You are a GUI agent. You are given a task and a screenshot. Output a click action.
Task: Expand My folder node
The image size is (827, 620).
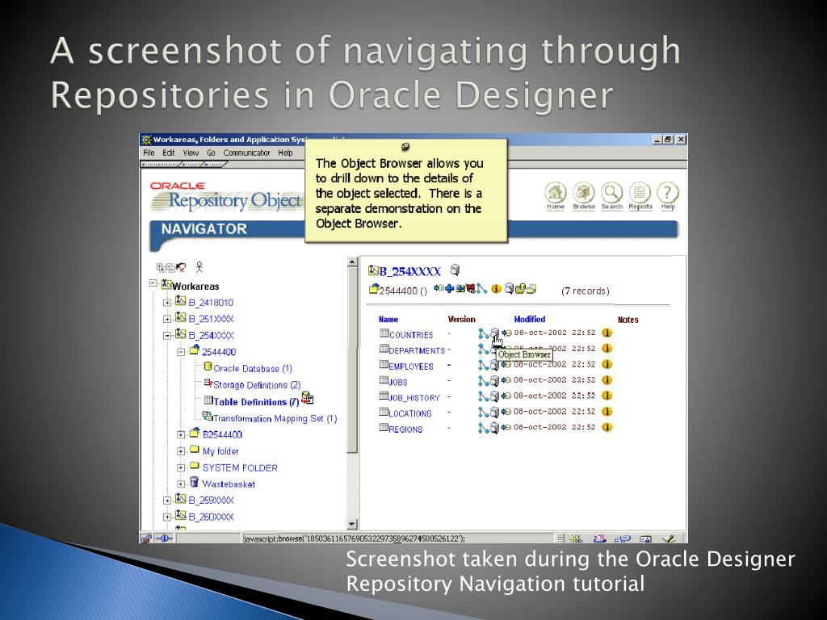point(181,451)
